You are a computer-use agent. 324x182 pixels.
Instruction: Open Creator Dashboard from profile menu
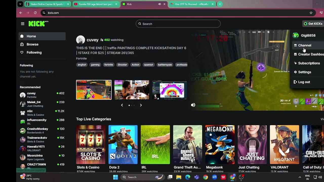(308, 54)
